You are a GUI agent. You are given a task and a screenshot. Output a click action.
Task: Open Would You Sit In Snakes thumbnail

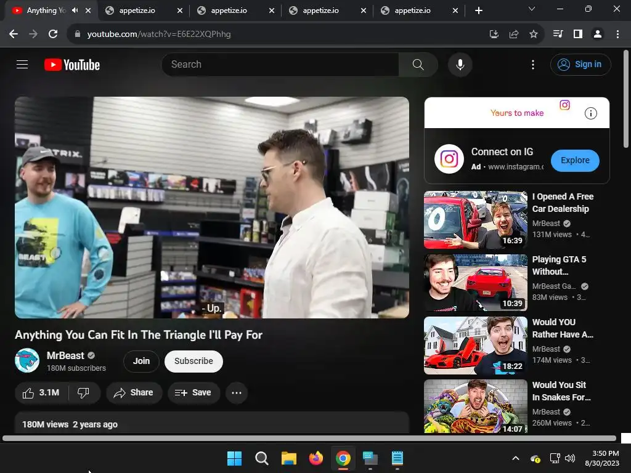point(476,406)
